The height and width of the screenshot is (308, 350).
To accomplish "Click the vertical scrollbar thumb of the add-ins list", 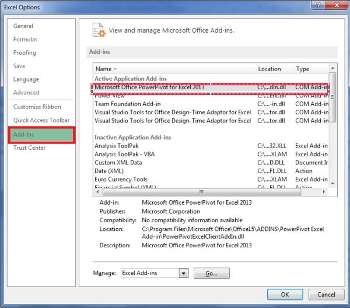I will point(332,97).
